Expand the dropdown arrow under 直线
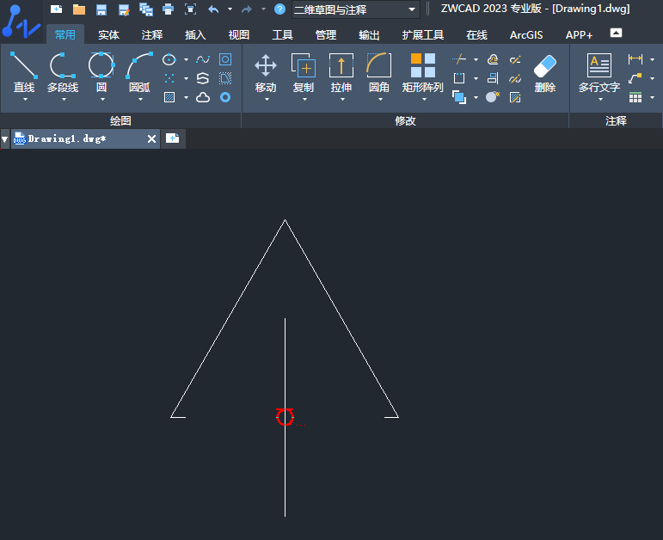This screenshot has height=540, width=663. point(25,100)
